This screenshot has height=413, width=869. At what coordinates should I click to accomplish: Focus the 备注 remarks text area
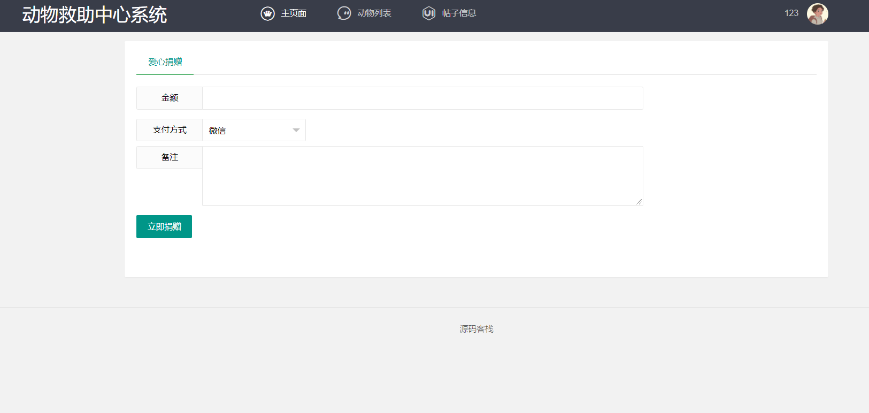click(x=422, y=176)
